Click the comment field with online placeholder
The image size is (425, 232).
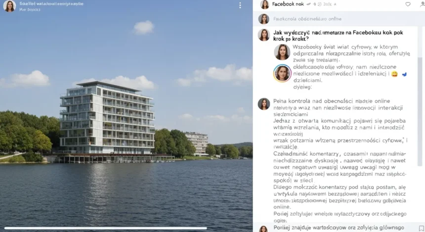coord(339,19)
